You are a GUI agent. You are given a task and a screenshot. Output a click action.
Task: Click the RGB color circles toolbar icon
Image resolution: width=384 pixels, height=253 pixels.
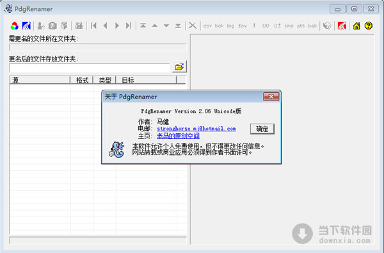pos(15,26)
